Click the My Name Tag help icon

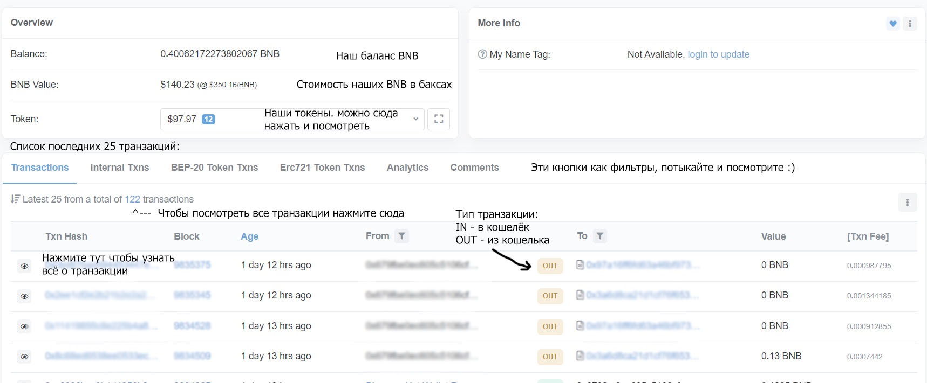pos(482,54)
